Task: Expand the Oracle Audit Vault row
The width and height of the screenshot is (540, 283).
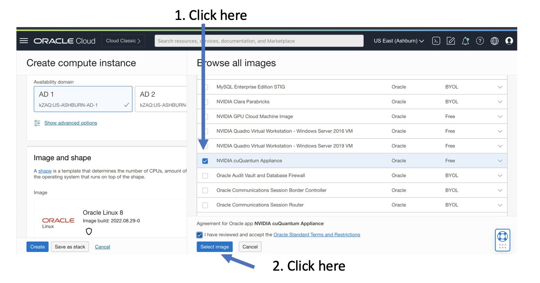Action: [x=500, y=175]
